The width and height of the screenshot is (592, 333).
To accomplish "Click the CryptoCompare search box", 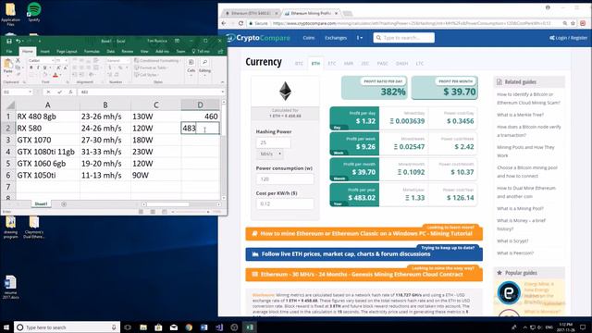I will tap(403, 38).
